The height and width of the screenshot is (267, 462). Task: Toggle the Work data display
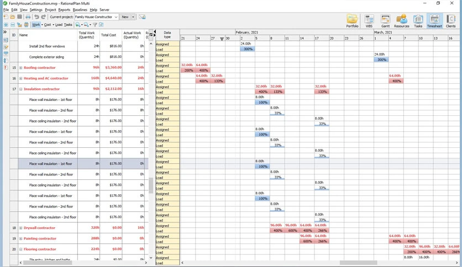(x=36, y=25)
